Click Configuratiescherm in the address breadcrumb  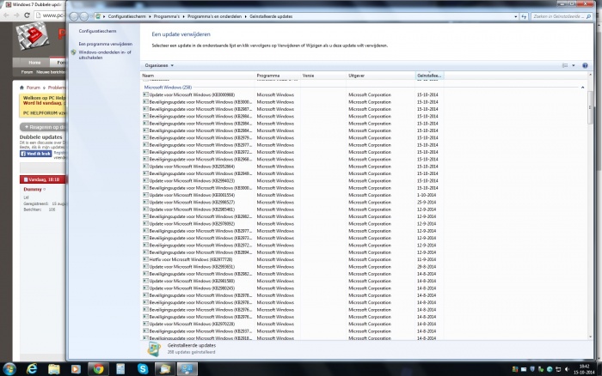tap(126, 16)
